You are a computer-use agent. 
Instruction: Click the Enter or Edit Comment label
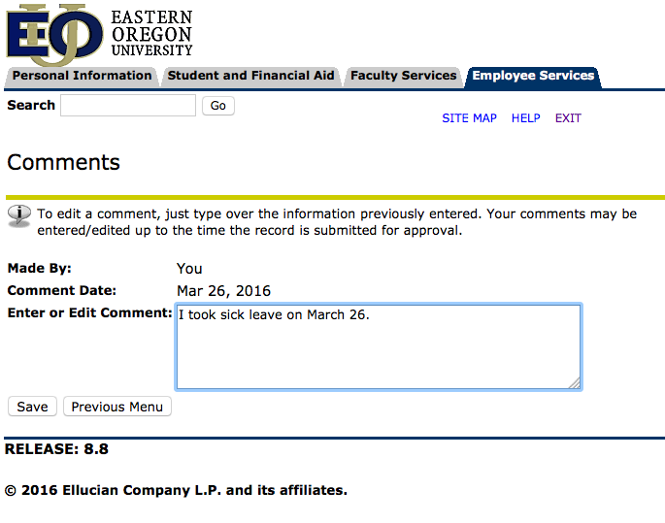pyautogui.click(x=89, y=313)
